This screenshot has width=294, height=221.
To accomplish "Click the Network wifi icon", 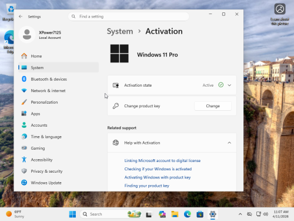I will tap(24, 91).
